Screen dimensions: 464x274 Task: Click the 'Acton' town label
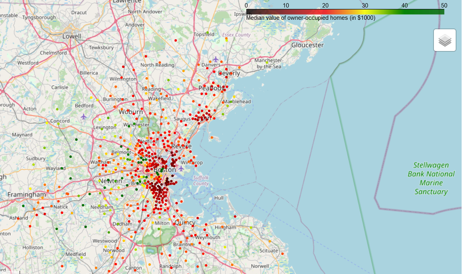30,109
